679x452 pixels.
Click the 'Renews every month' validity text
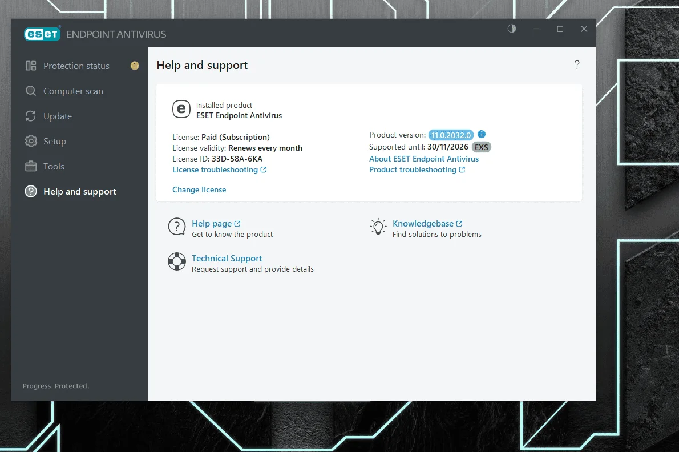tap(265, 148)
